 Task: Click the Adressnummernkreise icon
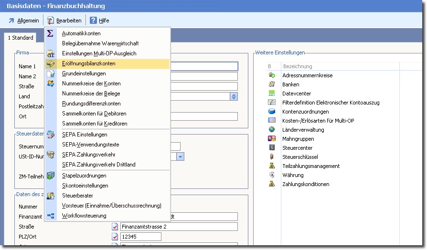coord(272,75)
